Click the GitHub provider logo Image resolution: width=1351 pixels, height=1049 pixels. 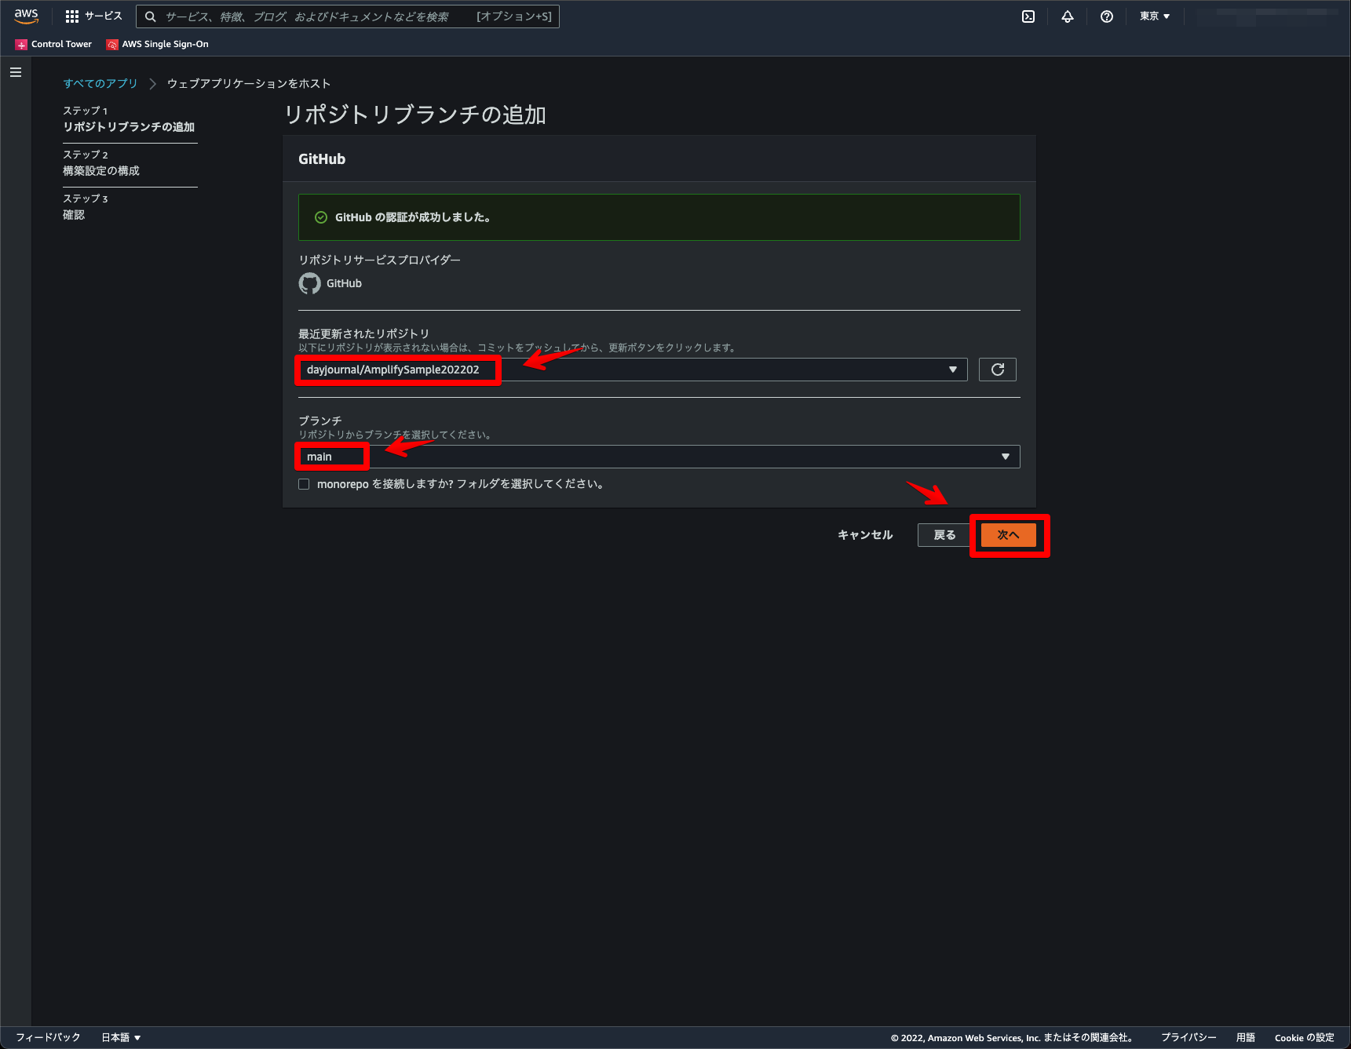click(x=309, y=283)
